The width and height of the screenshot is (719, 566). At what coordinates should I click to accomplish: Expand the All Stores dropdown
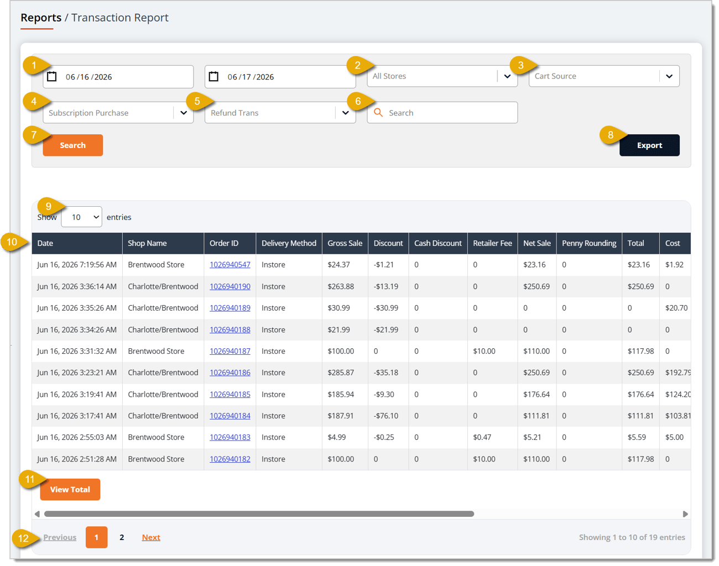coord(442,76)
